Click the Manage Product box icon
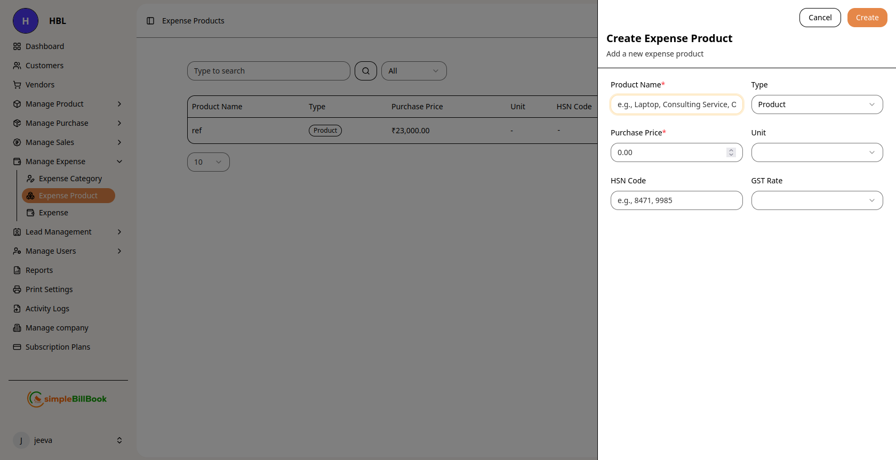This screenshot has width=896, height=460. click(17, 104)
